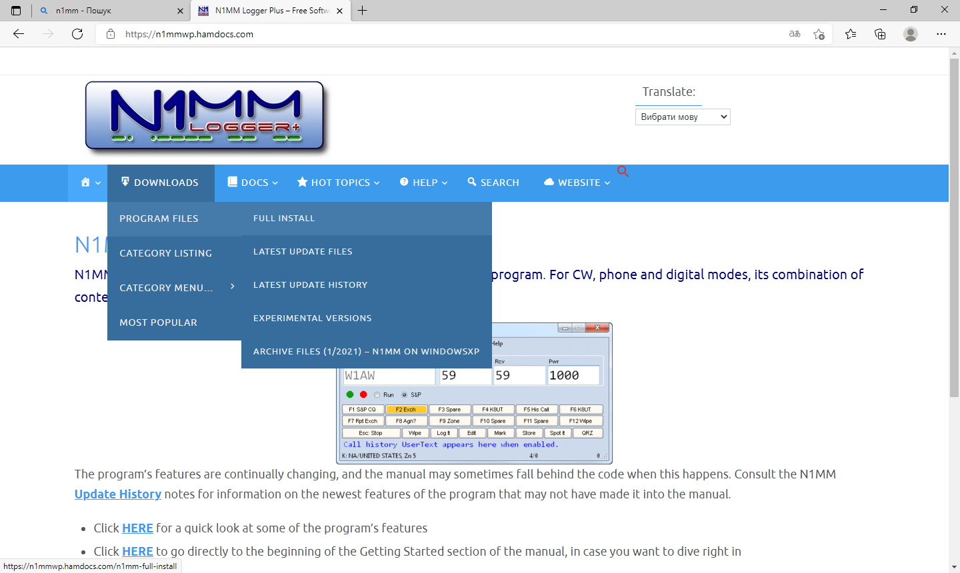960x573 pixels.
Task: Open the translate language dropdown 'Вибрати мову'
Action: tap(683, 117)
